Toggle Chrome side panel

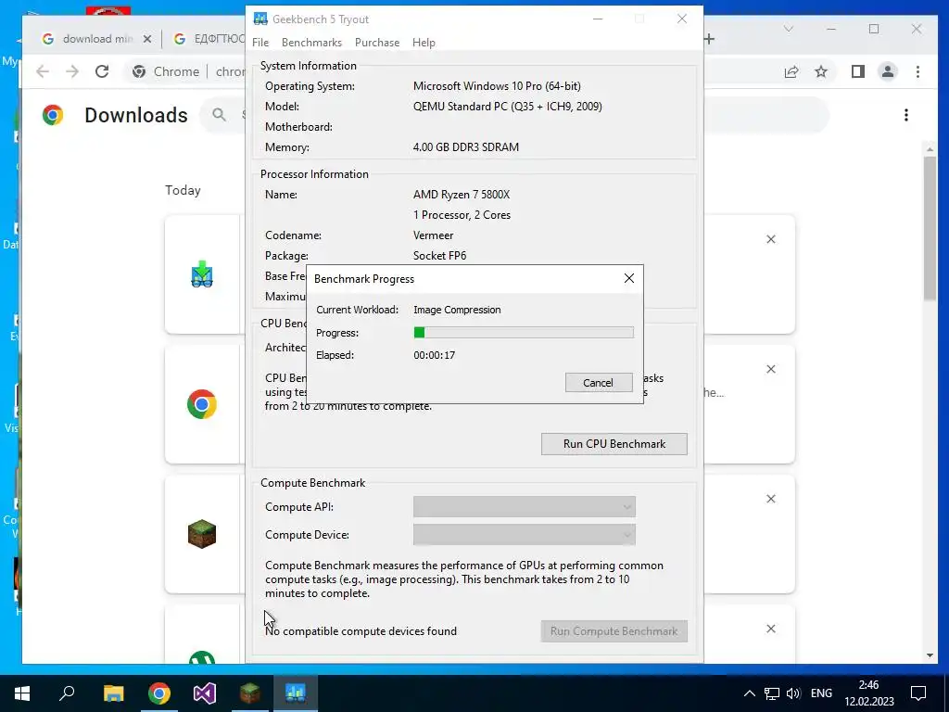click(x=857, y=71)
